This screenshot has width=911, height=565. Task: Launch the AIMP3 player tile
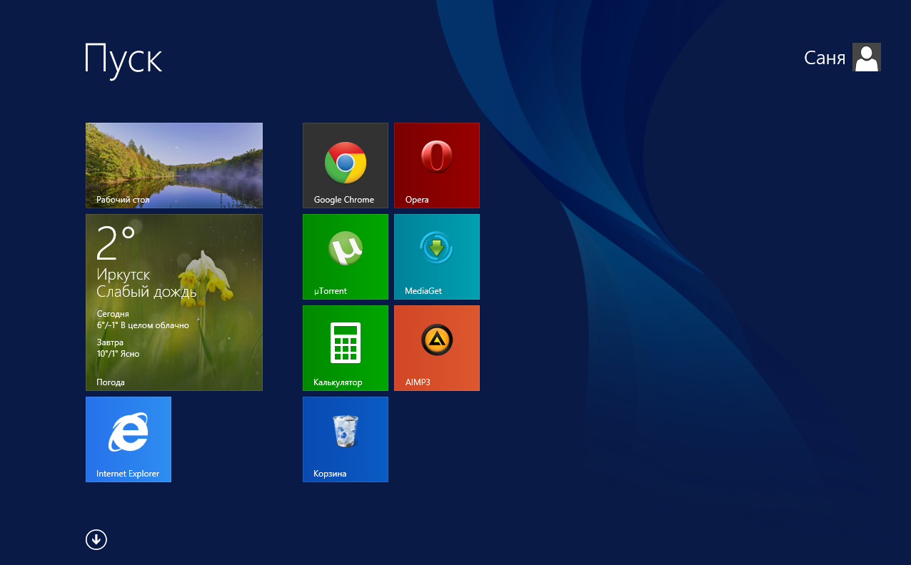click(437, 348)
